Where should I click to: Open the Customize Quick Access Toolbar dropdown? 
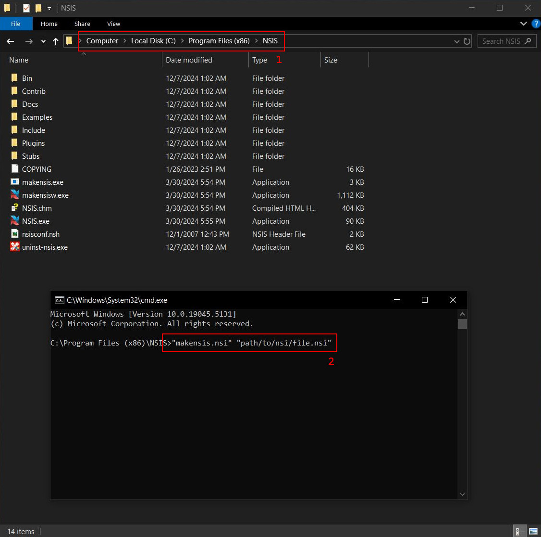tap(49, 8)
